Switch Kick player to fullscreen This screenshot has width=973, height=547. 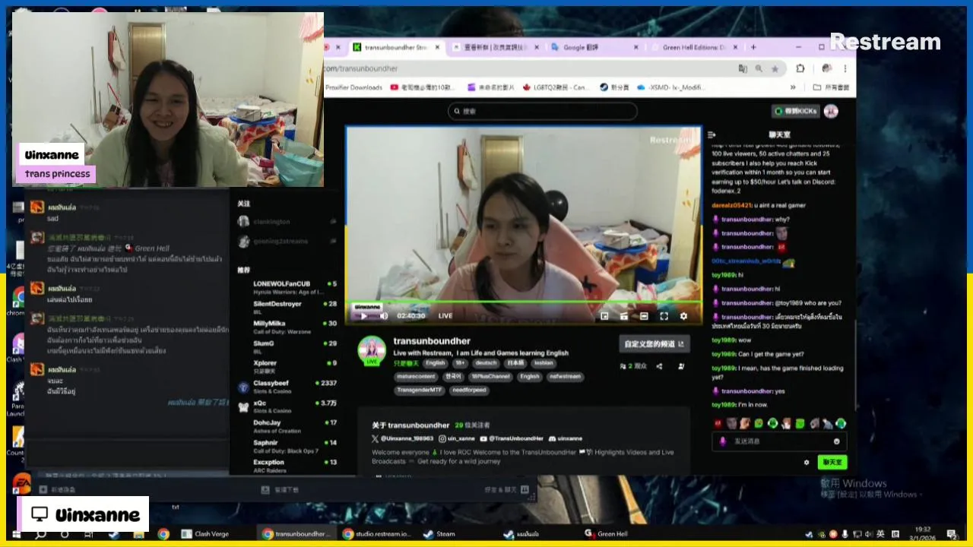(x=664, y=316)
